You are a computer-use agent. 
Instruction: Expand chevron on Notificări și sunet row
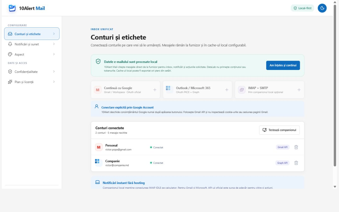[x=54, y=44]
